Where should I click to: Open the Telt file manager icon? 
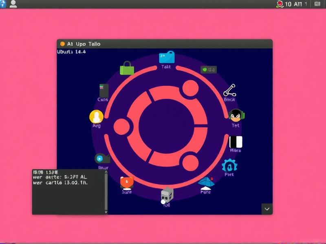(167, 58)
